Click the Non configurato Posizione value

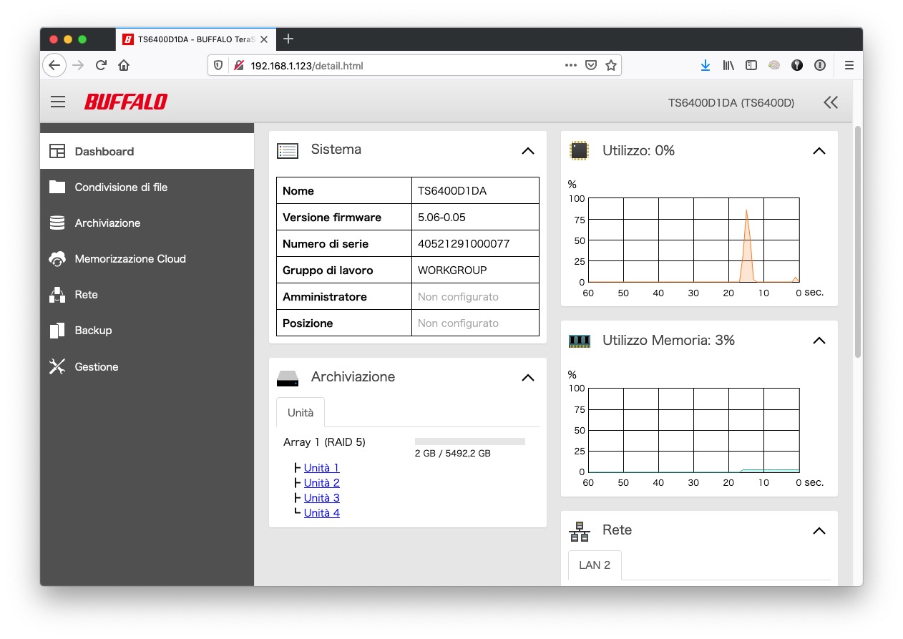[x=458, y=323]
